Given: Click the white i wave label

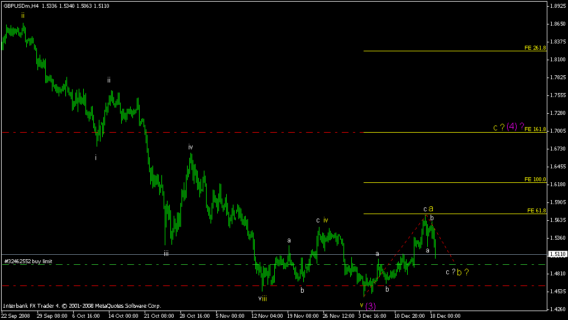Looking at the screenshot, I should click(96, 157).
